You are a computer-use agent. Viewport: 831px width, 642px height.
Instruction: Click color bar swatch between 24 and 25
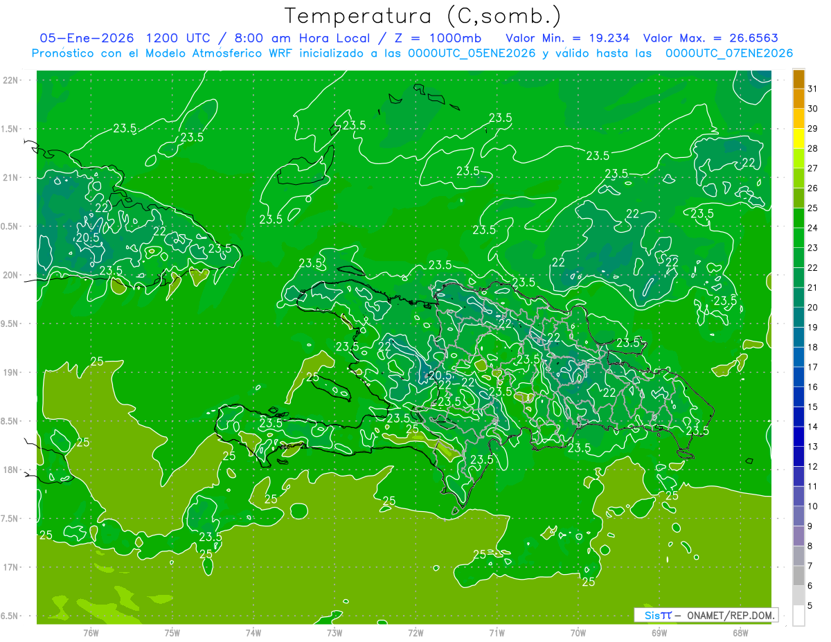click(x=798, y=218)
